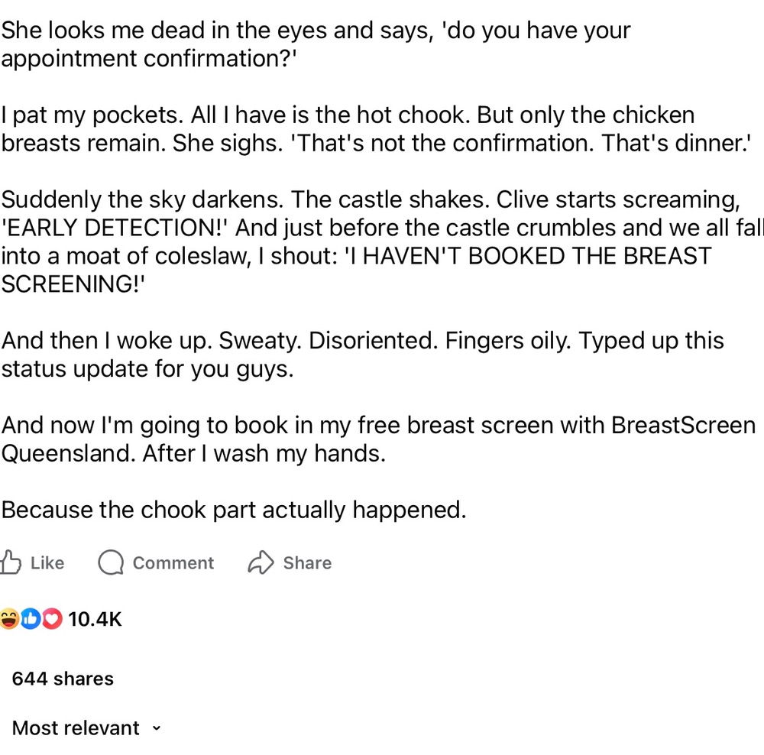This screenshot has height=755, width=764.
Task: Click the paragraph starting 'And then I woke up'
Action: 362,355
